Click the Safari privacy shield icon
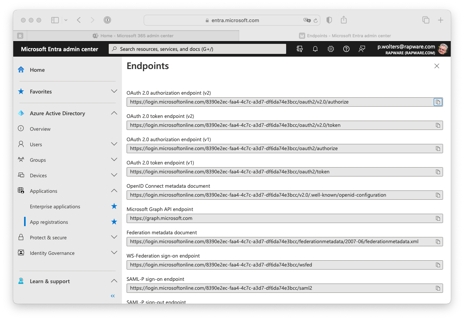The image size is (464, 320). tap(329, 20)
